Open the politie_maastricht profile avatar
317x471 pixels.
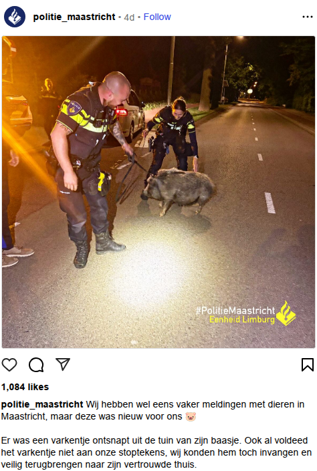tap(15, 17)
